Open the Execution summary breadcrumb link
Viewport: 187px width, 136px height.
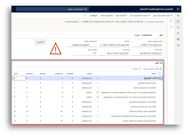coord(155,22)
